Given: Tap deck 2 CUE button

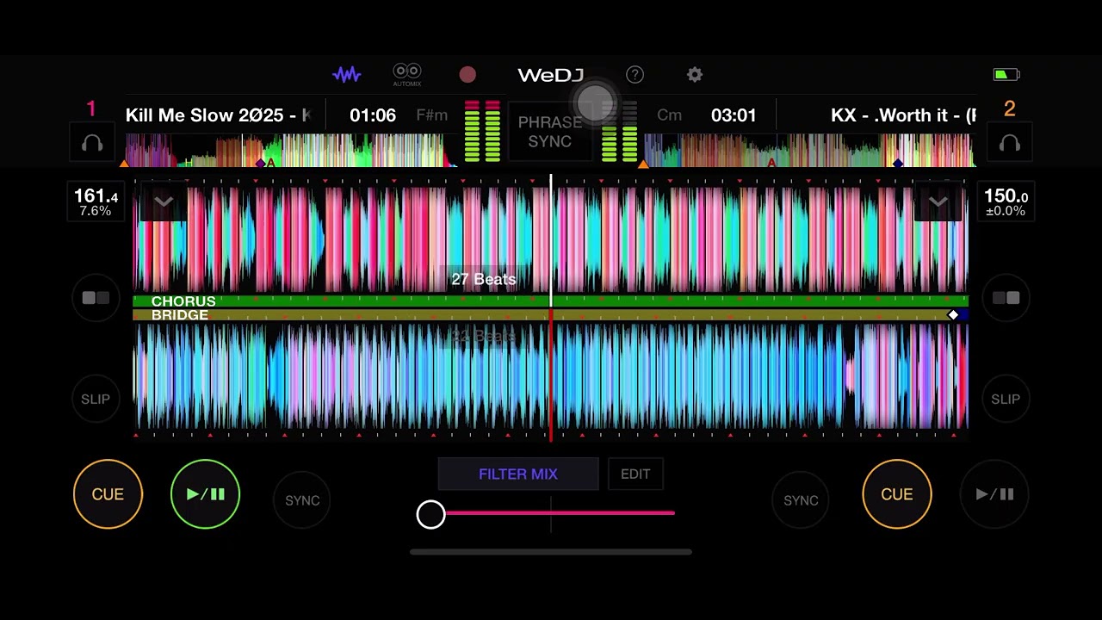Looking at the screenshot, I should (896, 494).
